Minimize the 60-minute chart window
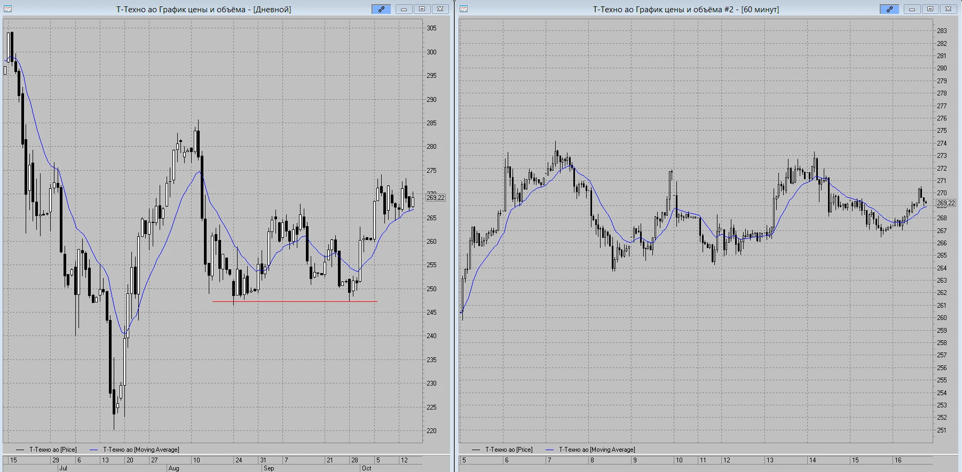962x472 pixels. coord(912,9)
